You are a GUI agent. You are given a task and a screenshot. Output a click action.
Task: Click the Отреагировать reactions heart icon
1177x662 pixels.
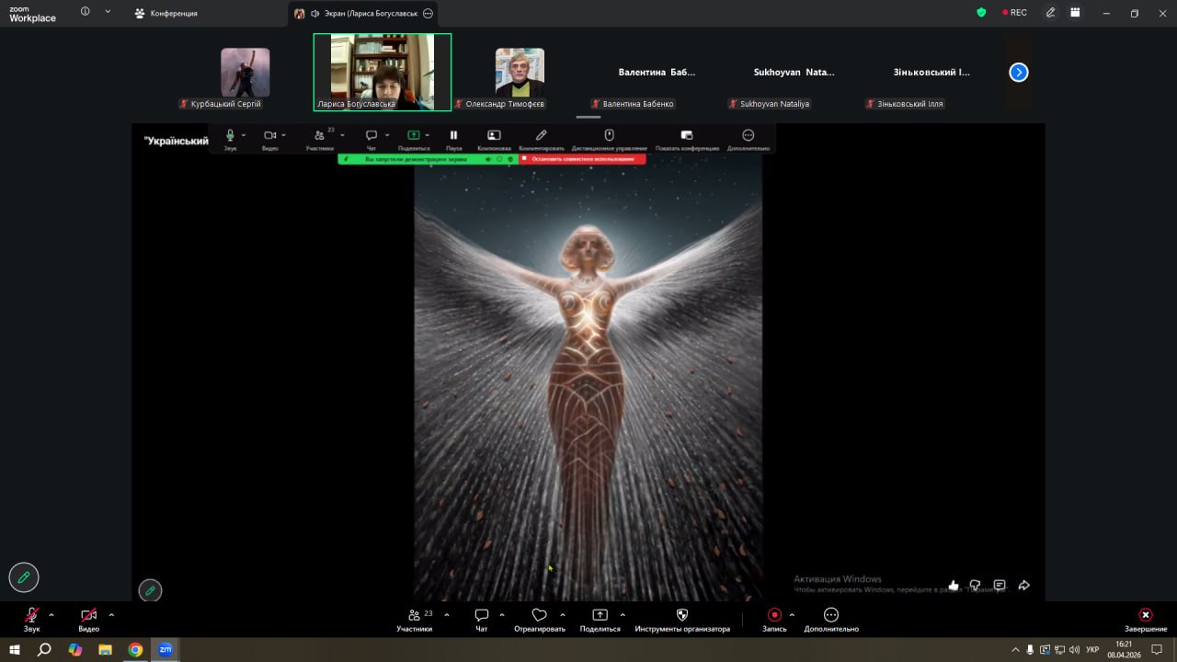pyautogui.click(x=539, y=616)
